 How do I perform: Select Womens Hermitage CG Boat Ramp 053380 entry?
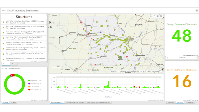[24, 33]
